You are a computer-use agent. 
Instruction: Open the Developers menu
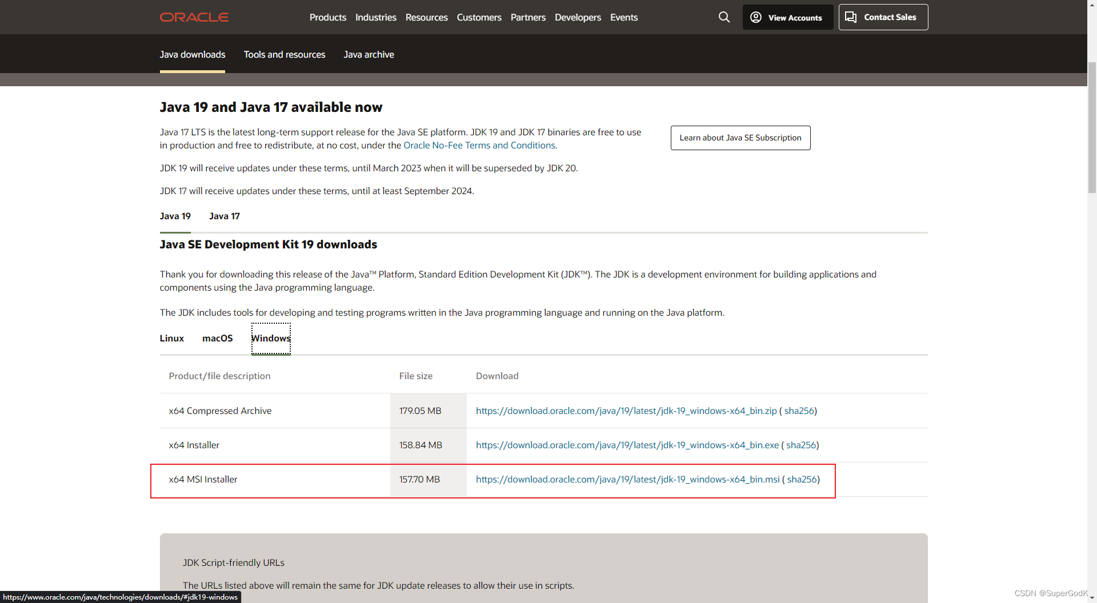click(x=578, y=17)
